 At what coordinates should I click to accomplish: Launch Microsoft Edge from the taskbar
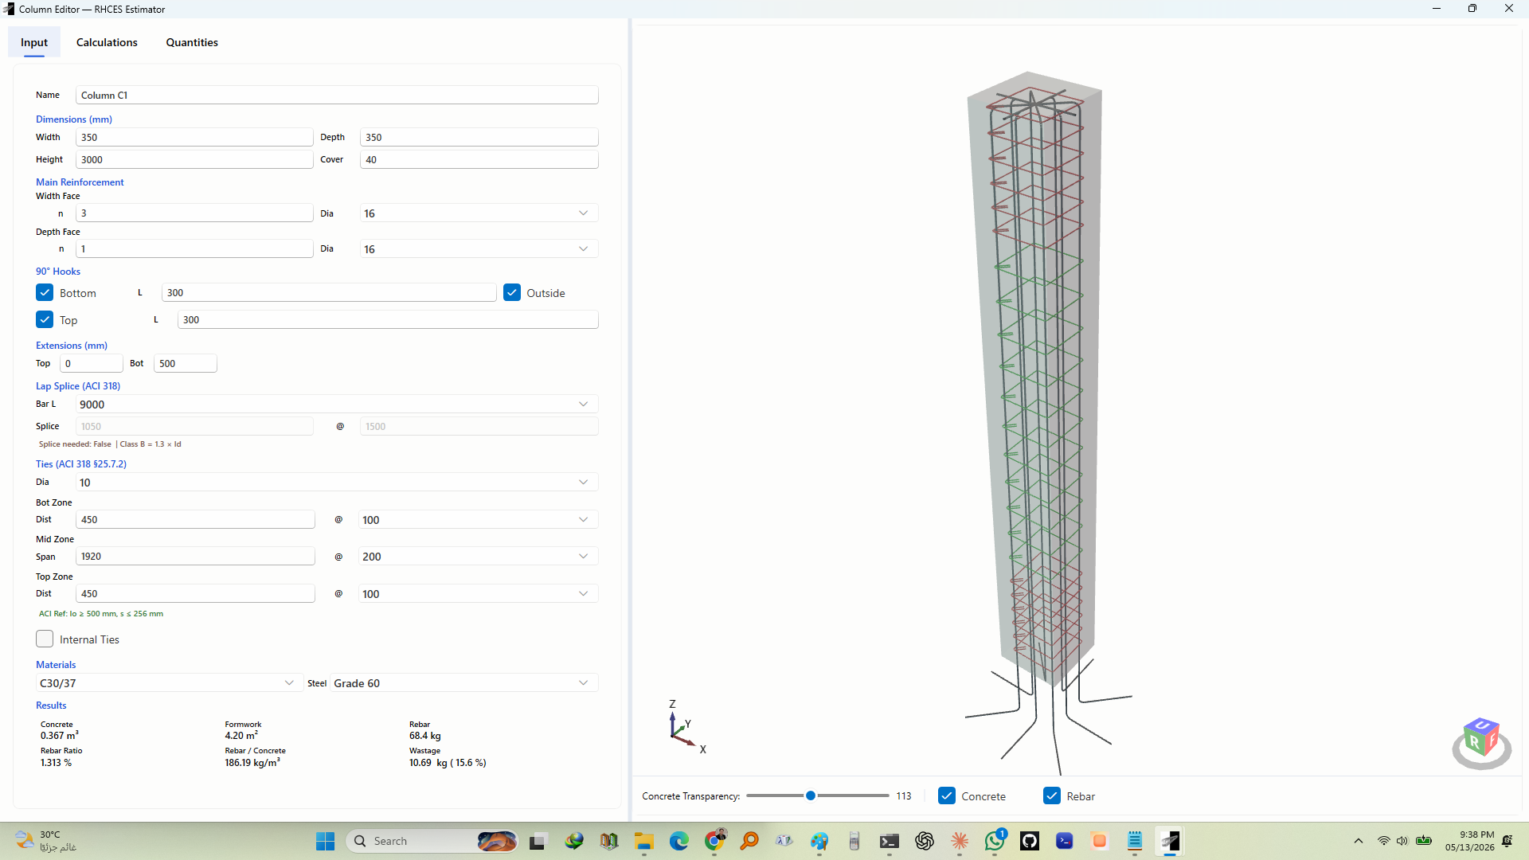[x=679, y=841]
